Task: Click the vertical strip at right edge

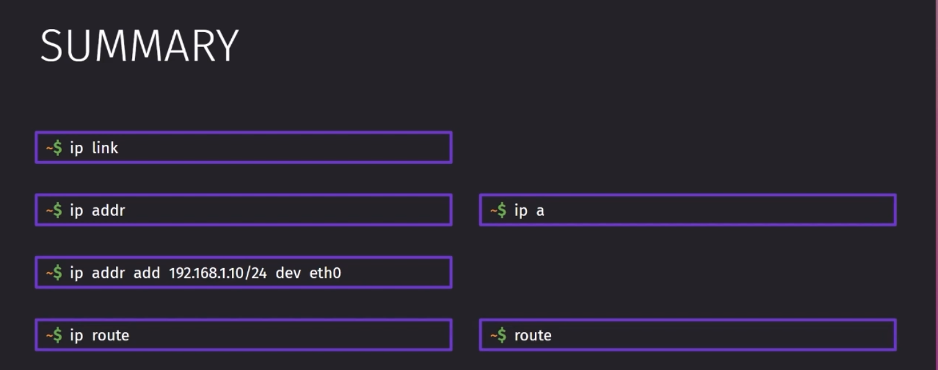Action: pos(935,185)
